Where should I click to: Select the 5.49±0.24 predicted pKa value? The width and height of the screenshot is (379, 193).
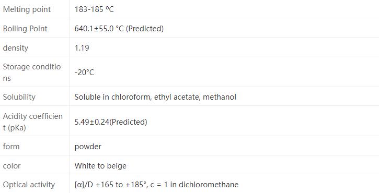point(111,122)
